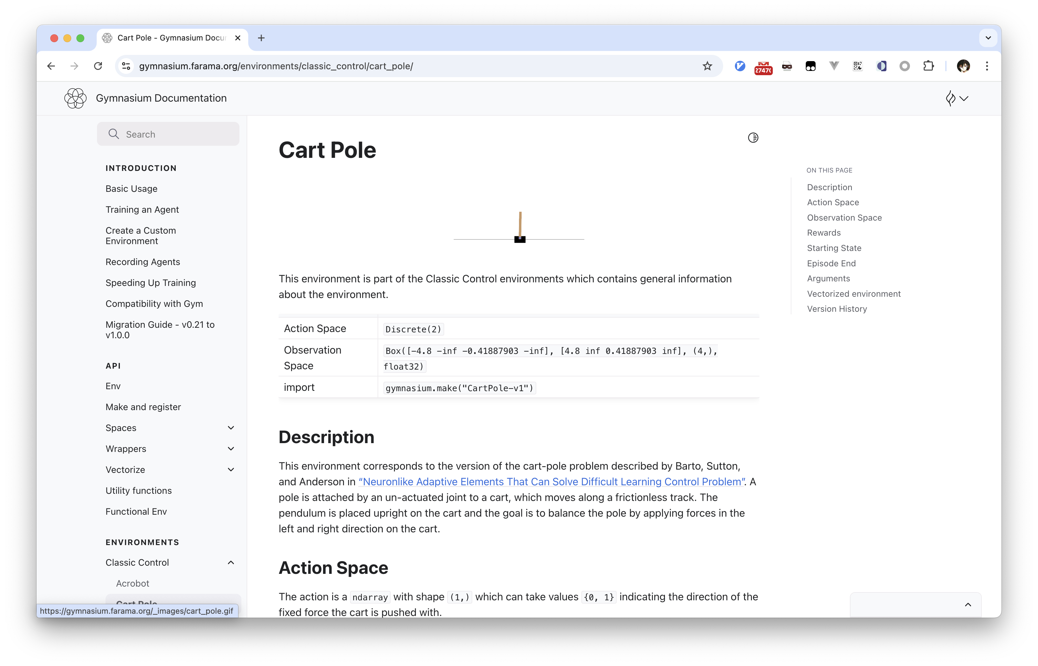1038x666 pixels.
Task: Toggle the page light/dark theme
Action: pyautogui.click(x=753, y=138)
